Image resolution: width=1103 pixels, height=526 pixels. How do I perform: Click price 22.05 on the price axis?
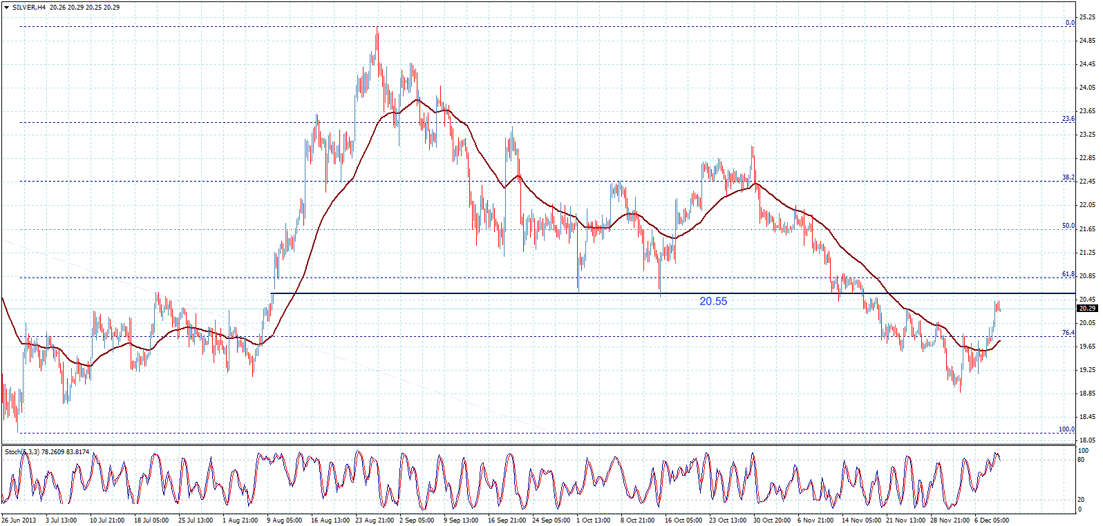(1087, 205)
